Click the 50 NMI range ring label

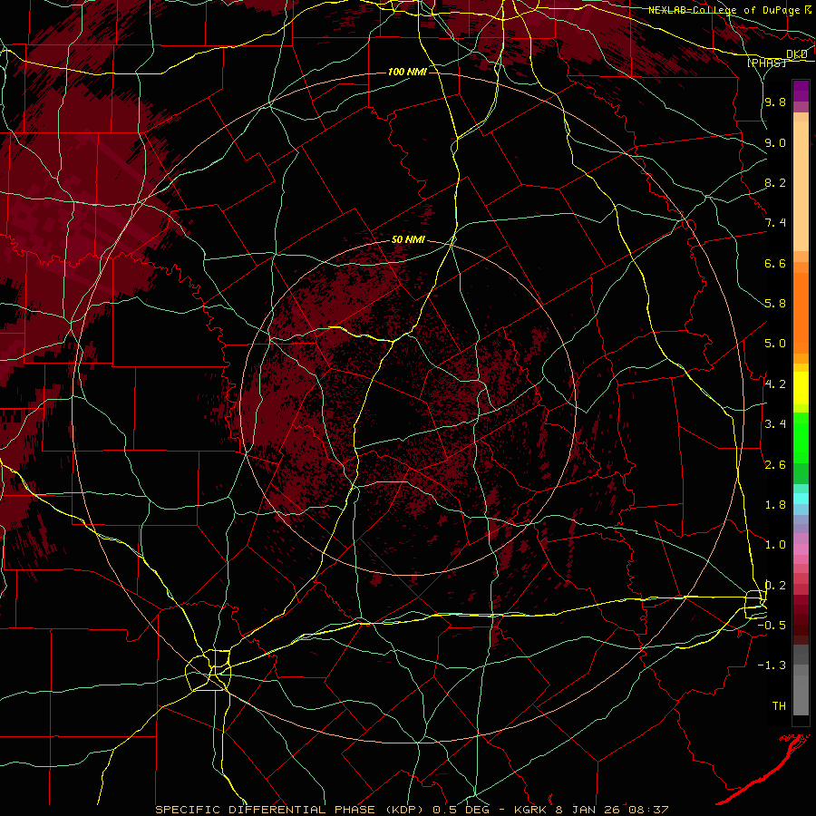click(x=408, y=239)
